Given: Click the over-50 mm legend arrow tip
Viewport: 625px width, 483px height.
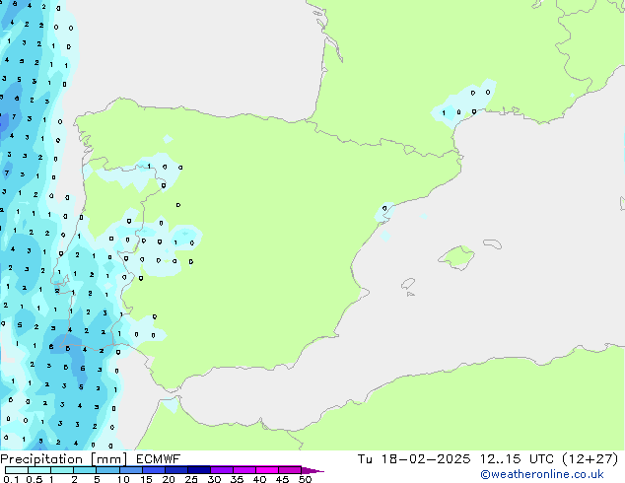Looking at the screenshot, I should coord(312,471).
